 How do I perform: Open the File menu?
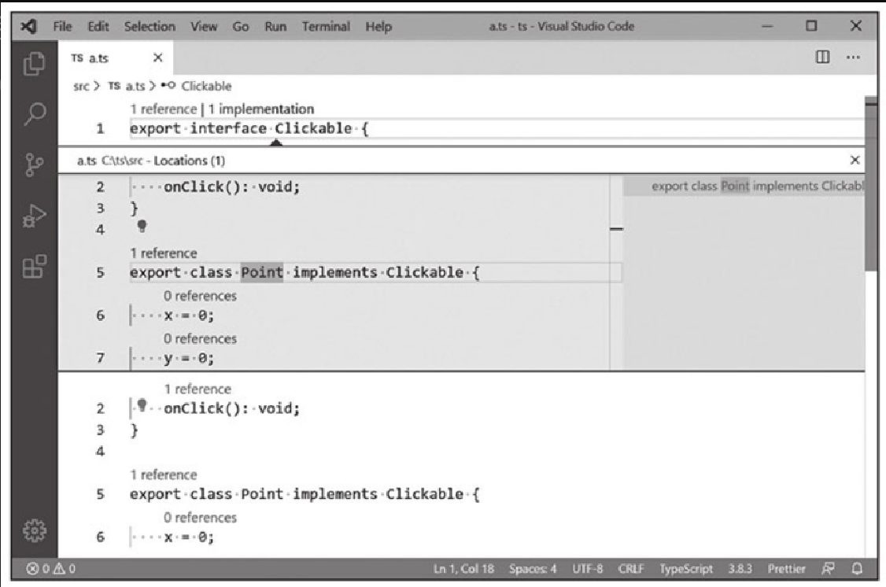[62, 27]
